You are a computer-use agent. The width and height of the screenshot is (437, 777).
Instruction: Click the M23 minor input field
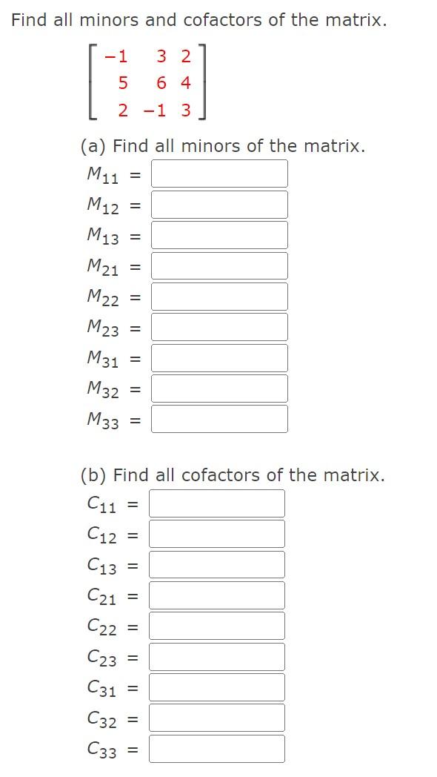(219, 326)
